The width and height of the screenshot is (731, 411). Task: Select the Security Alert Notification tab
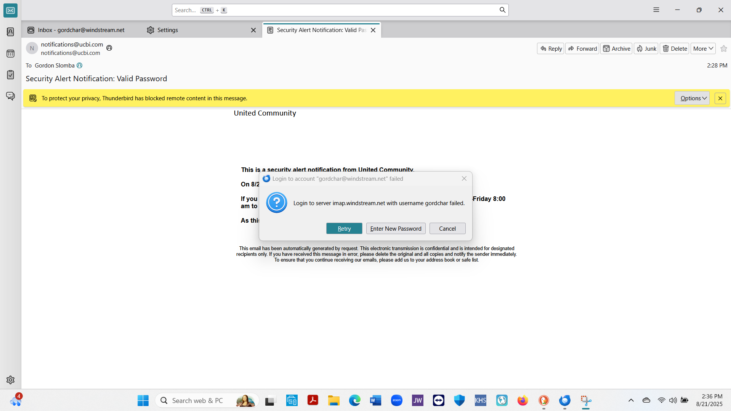pos(321,30)
